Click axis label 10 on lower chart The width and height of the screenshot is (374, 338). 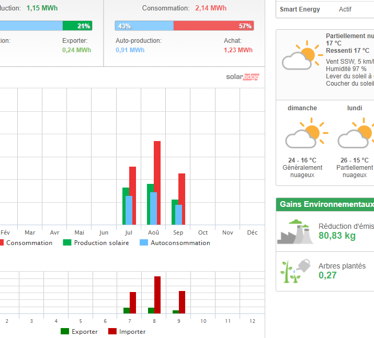coord(203,321)
